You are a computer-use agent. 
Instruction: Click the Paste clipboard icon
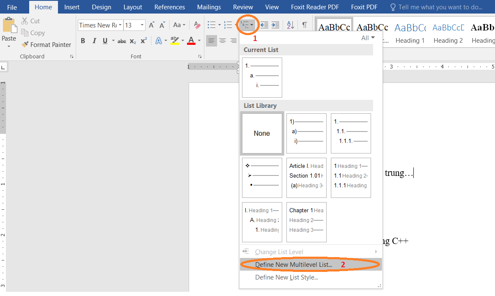point(9,25)
